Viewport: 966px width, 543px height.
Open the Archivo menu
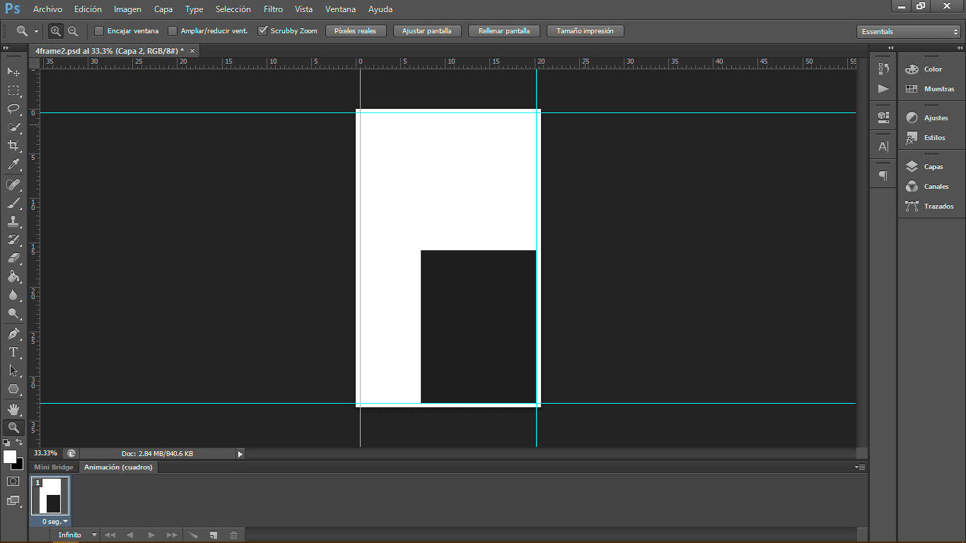pos(47,9)
